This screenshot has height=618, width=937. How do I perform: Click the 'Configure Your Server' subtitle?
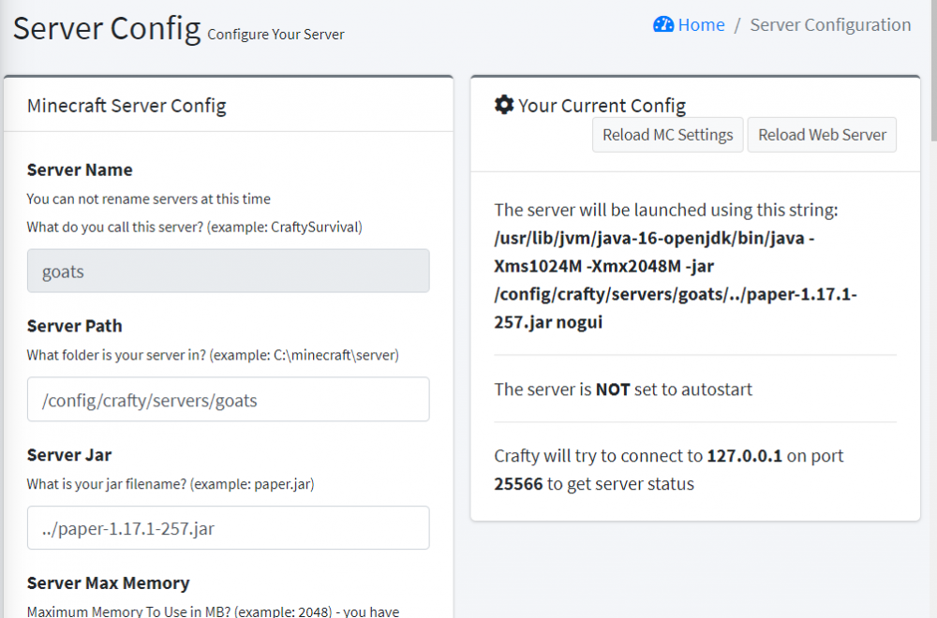(x=275, y=35)
